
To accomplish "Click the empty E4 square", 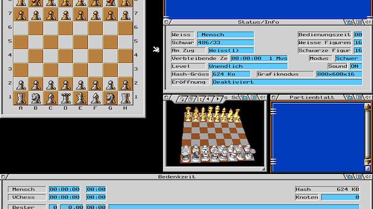I will (x=80, y=56).
